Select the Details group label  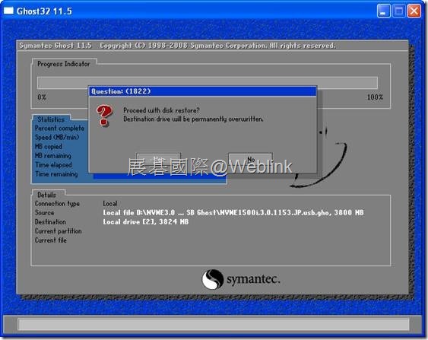point(46,195)
